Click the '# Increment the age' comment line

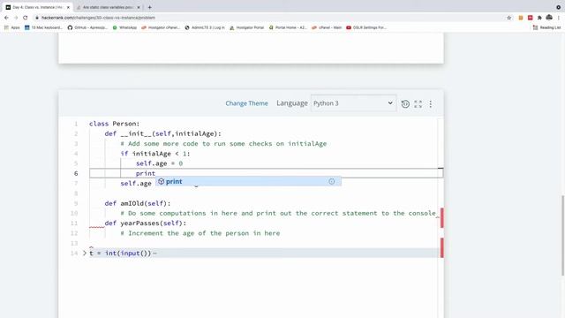[200, 233]
